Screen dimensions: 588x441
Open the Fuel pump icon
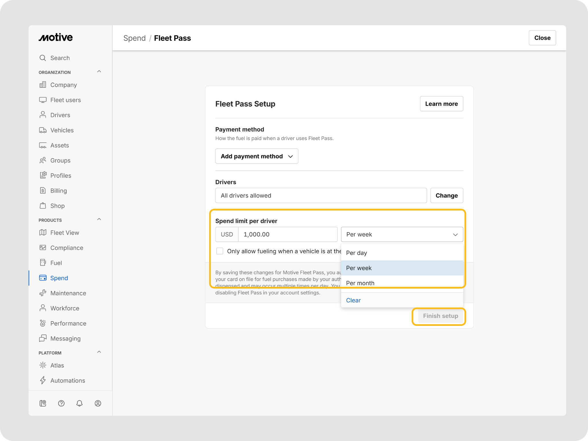[43, 263]
